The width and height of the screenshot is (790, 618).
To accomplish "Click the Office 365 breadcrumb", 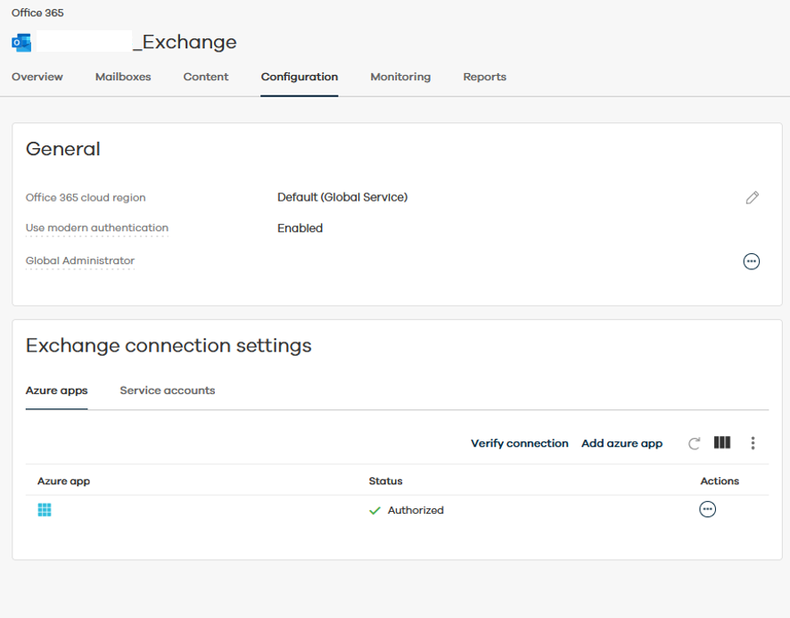I will 37,13.
